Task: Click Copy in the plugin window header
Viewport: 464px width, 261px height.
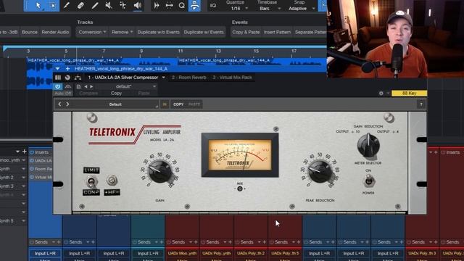Action: tap(116, 94)
